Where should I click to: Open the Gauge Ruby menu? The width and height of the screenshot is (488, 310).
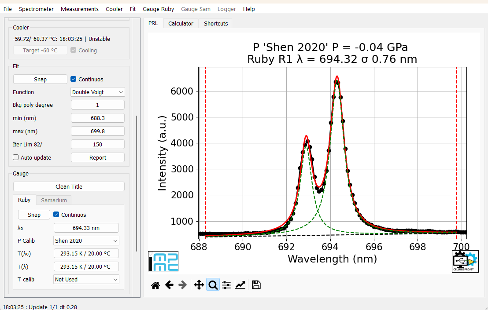pyautogui.click(x=159, y=9)
